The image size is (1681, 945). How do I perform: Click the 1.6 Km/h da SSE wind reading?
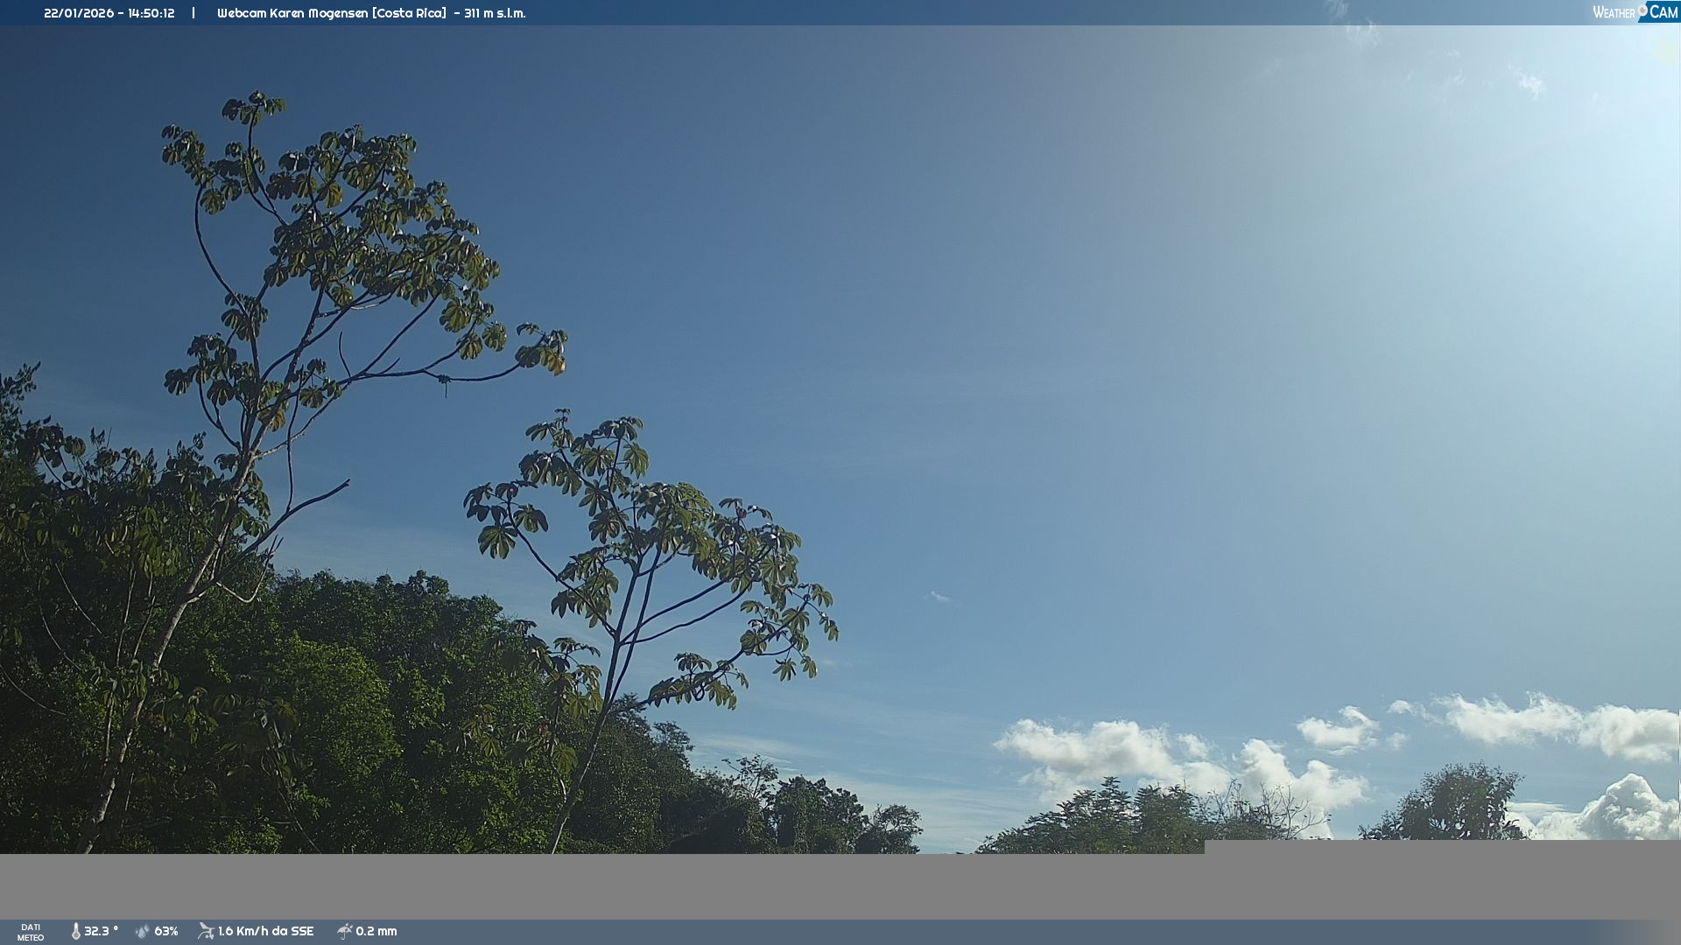pyautogui.click(x=265, y=931)
